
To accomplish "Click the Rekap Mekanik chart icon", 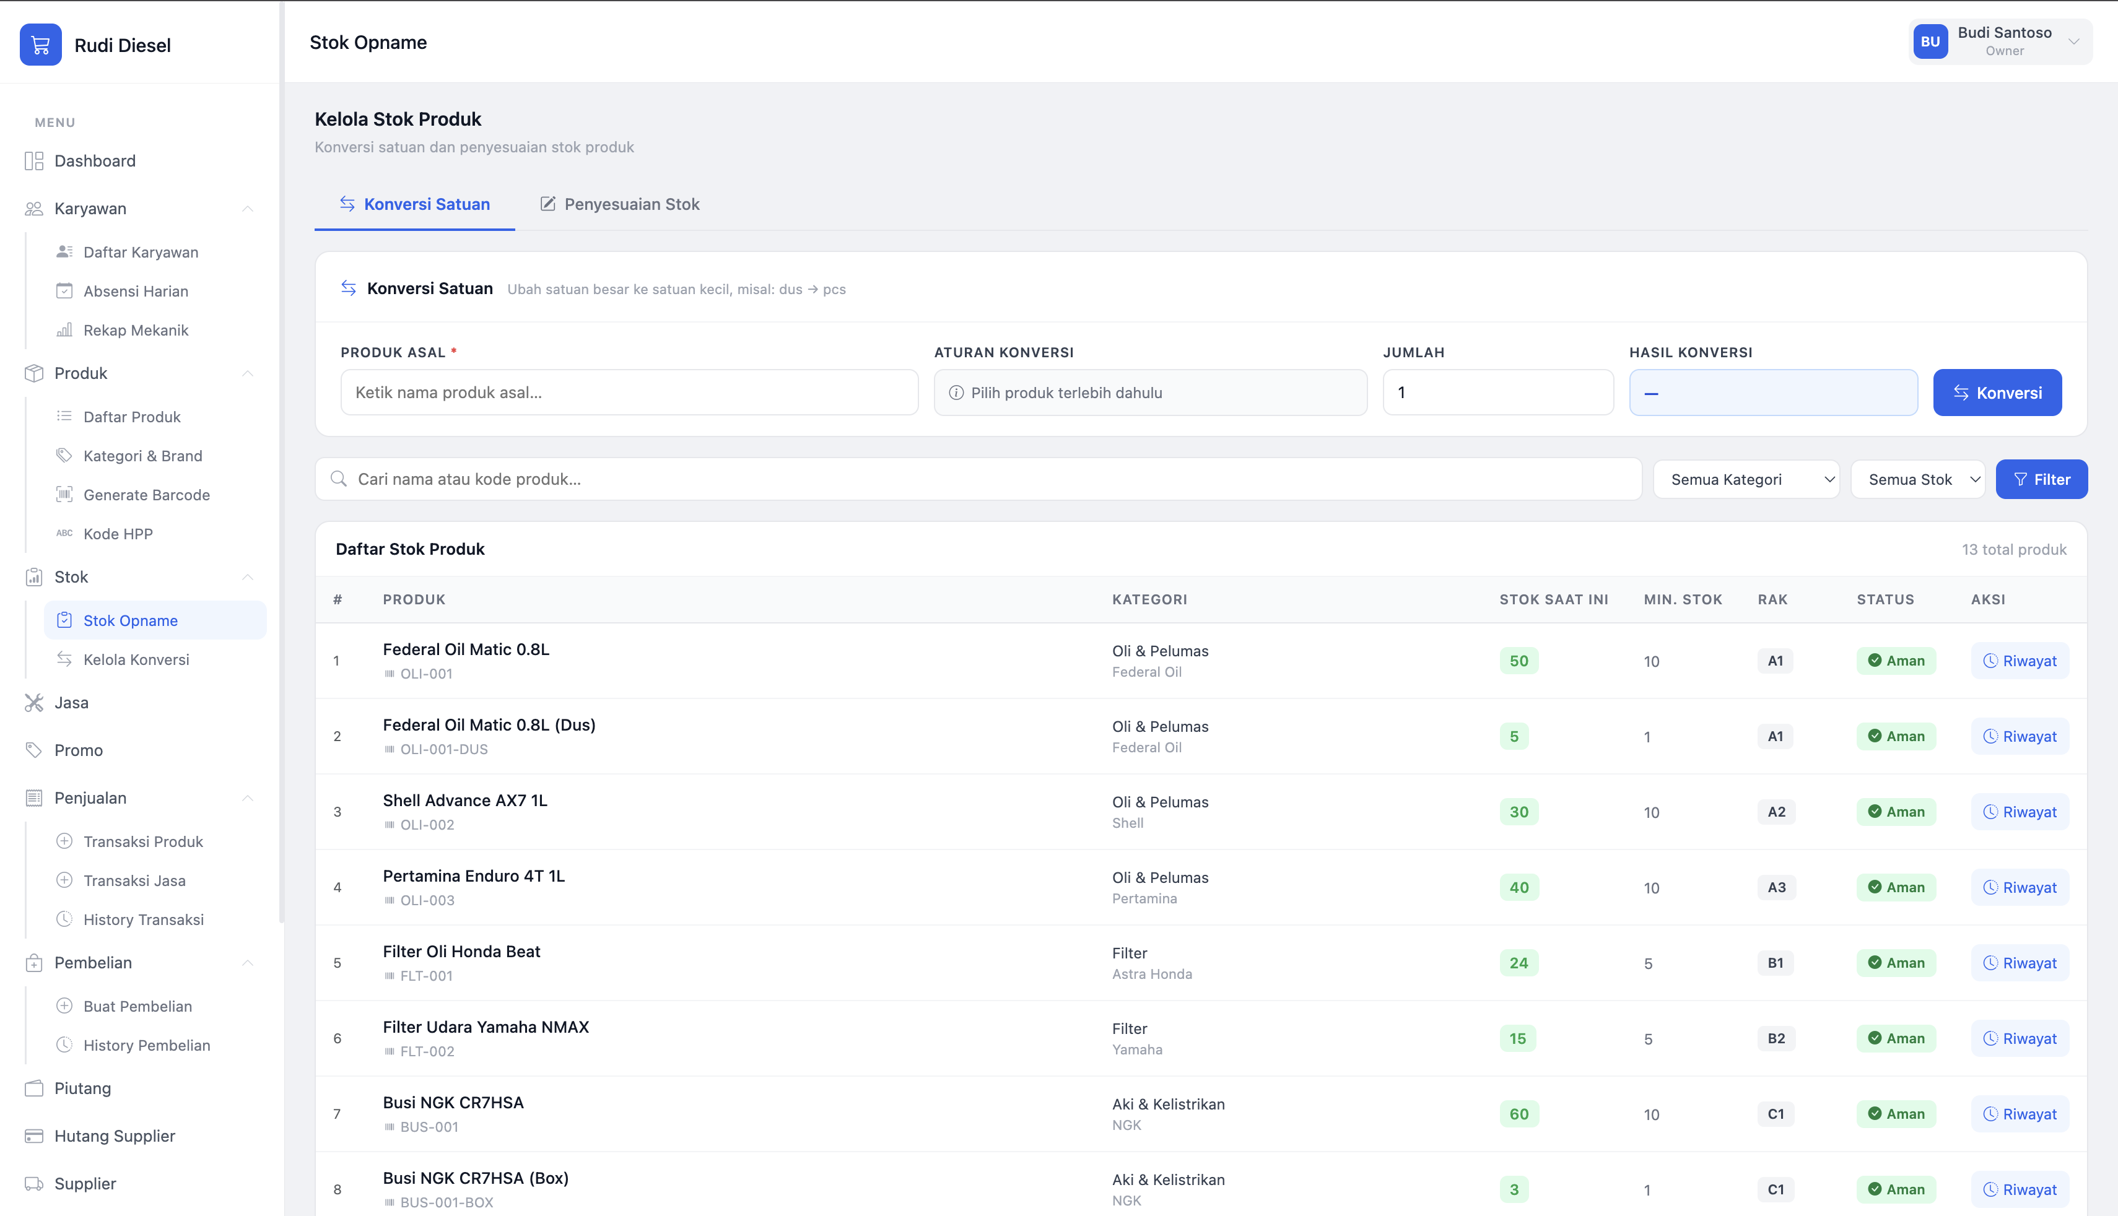I will tap(64, 330).
